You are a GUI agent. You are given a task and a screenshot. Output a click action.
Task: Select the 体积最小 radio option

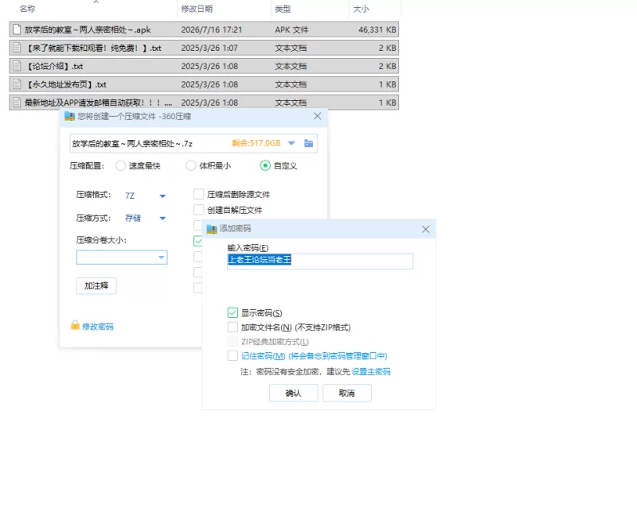click(x=190, y=165)
